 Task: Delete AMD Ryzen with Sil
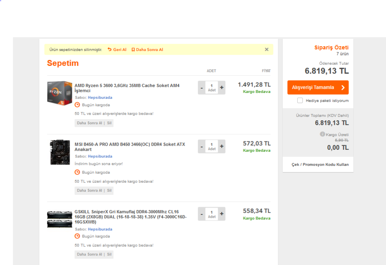tap(109, 123)
